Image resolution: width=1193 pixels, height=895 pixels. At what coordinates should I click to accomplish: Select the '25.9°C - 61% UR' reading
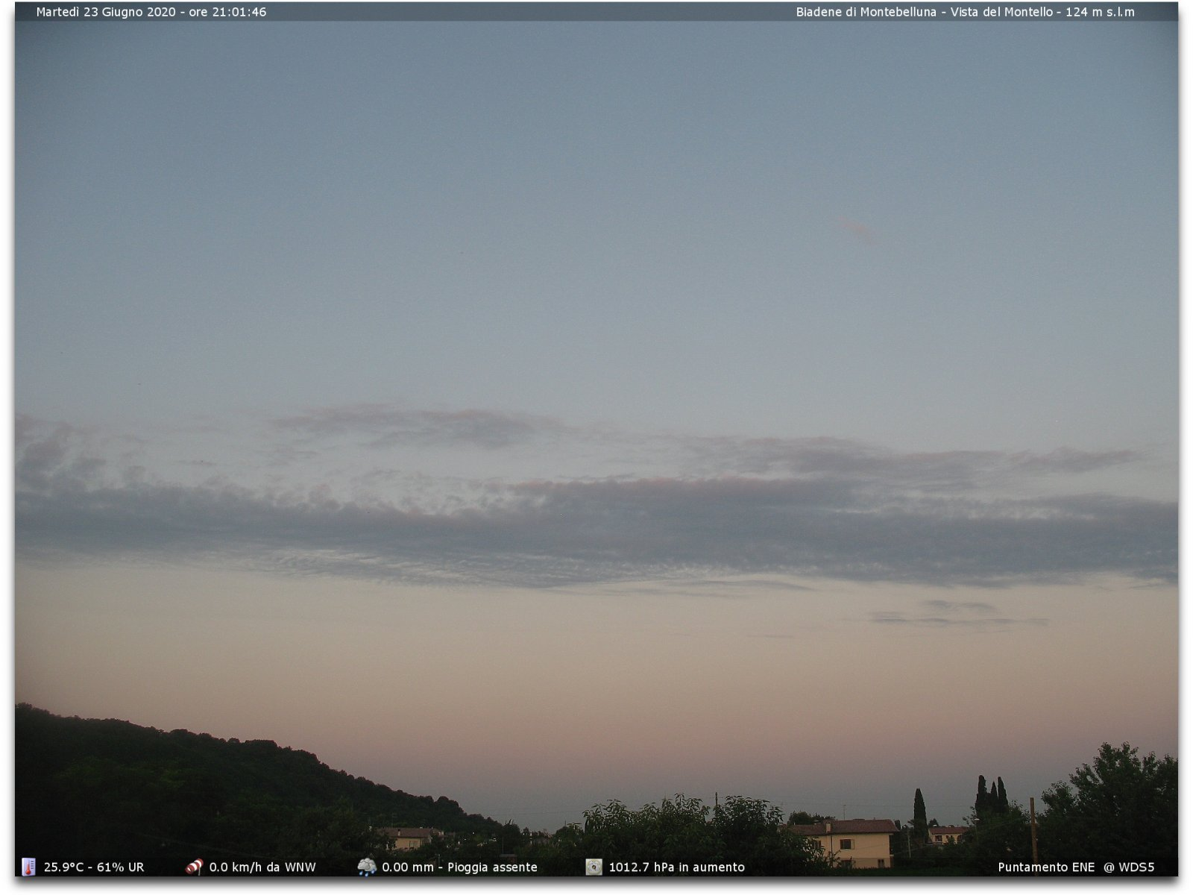[x=94, y=867]
